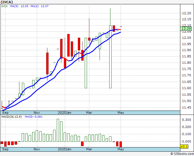The image size is (194, 156).
Task: Click the 11.85 price axis label
Action: [x=187, y=57]
